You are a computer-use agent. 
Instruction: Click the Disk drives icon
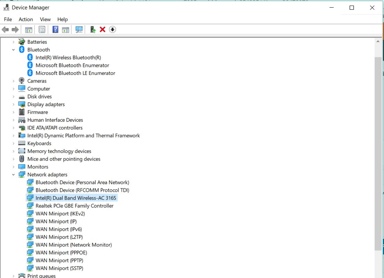click(22, 97)
